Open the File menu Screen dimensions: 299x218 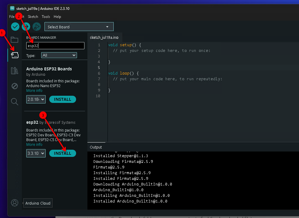(12, 17)
